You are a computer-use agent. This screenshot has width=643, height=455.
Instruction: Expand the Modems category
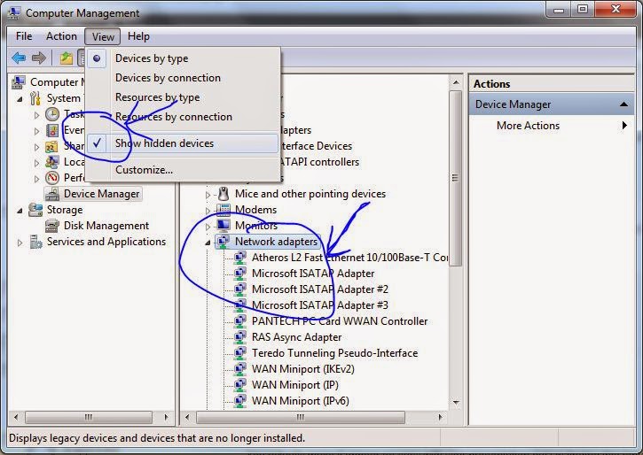208,211
